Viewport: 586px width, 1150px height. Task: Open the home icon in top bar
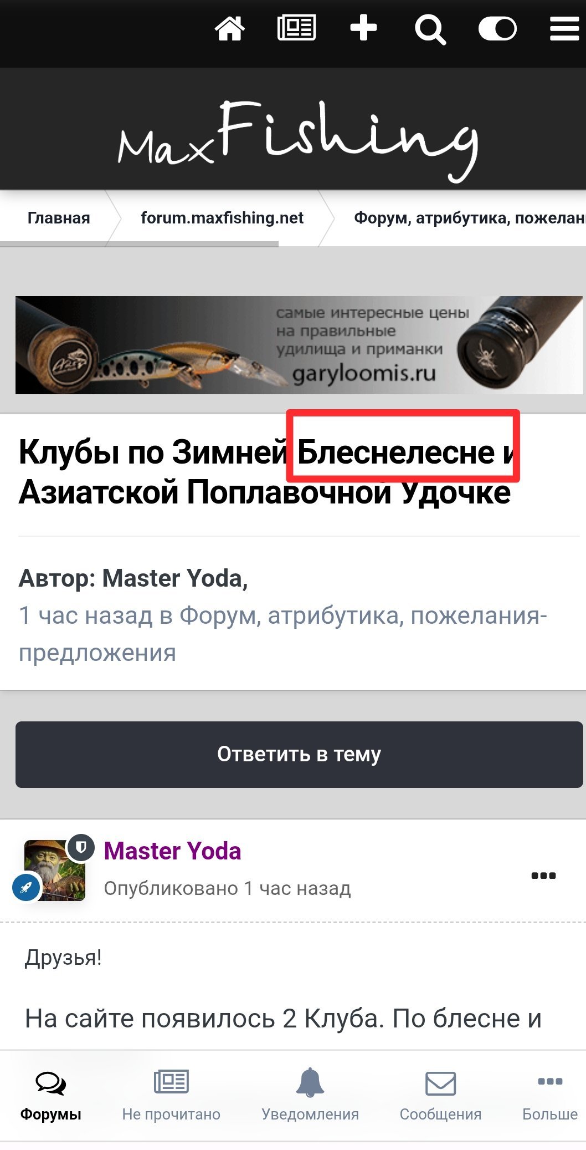pyautogui.click(x=230, y=28)
